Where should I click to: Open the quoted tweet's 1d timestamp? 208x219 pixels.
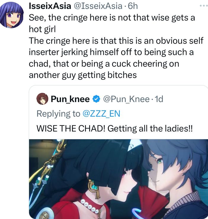click(x=159, y=99)
